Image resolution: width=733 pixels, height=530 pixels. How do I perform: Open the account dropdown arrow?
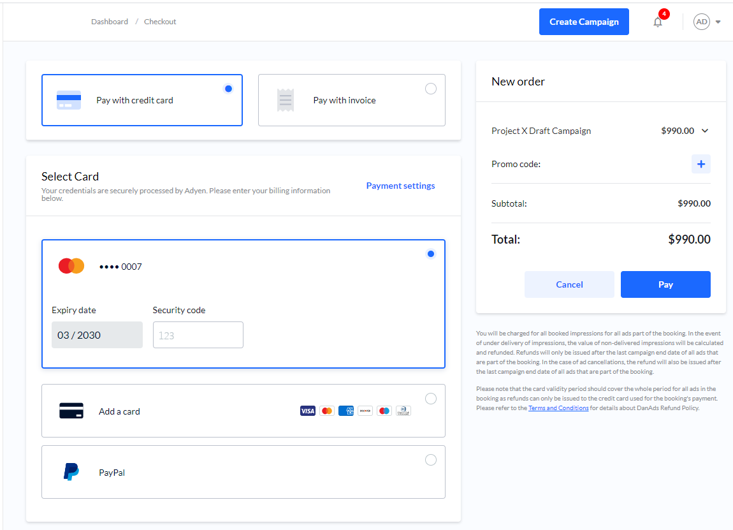coord(718,22)
